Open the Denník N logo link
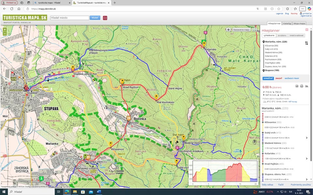The width and height of the screenshot is (313, 195). coord(105,18)
